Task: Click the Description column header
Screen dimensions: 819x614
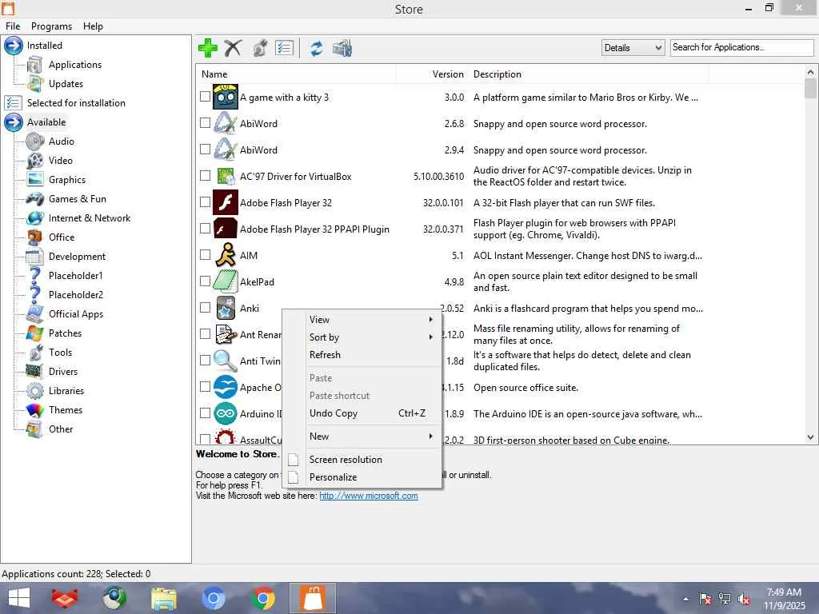Action: coord(588,74)
